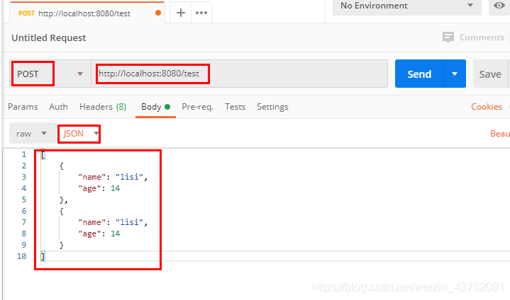
Task: Click line number 1 in the gutter
Action: [x=23, y=154]
